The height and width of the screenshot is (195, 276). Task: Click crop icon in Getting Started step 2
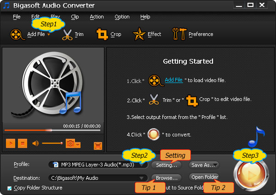tap(192, 100)
